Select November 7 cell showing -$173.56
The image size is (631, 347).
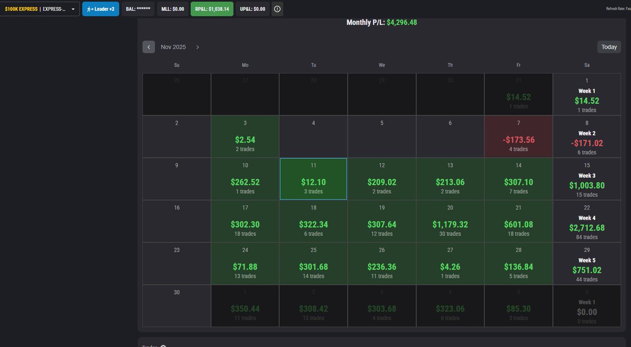tap(518, 137)
